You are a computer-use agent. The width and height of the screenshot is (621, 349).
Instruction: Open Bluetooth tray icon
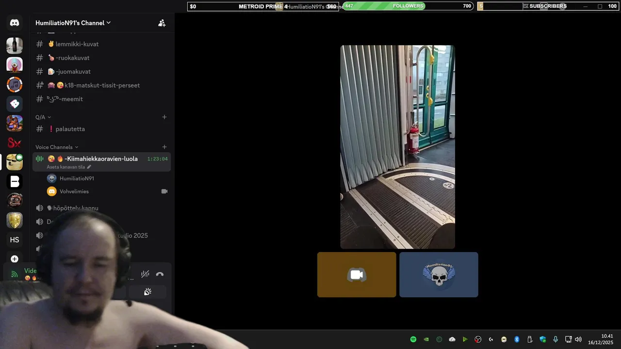tap(517, 339)
